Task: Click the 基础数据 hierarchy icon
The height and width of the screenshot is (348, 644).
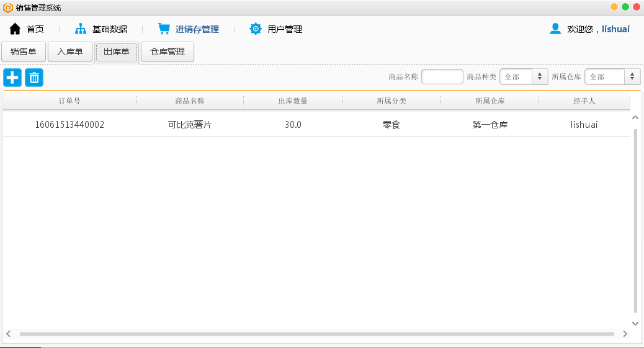Action: coord(81,29)
